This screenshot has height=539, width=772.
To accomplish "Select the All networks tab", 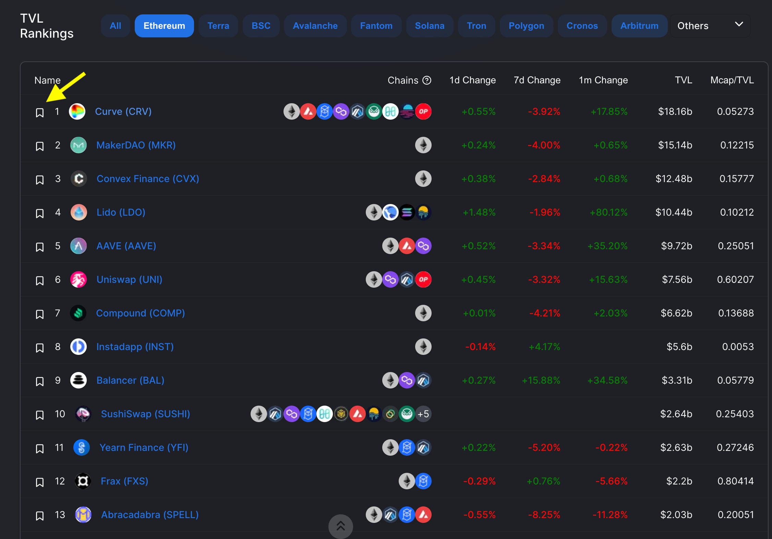I will (x=116, y=25).
